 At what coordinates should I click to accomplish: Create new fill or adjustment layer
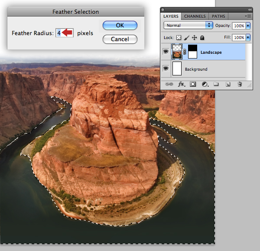click(x=205, y=85)
